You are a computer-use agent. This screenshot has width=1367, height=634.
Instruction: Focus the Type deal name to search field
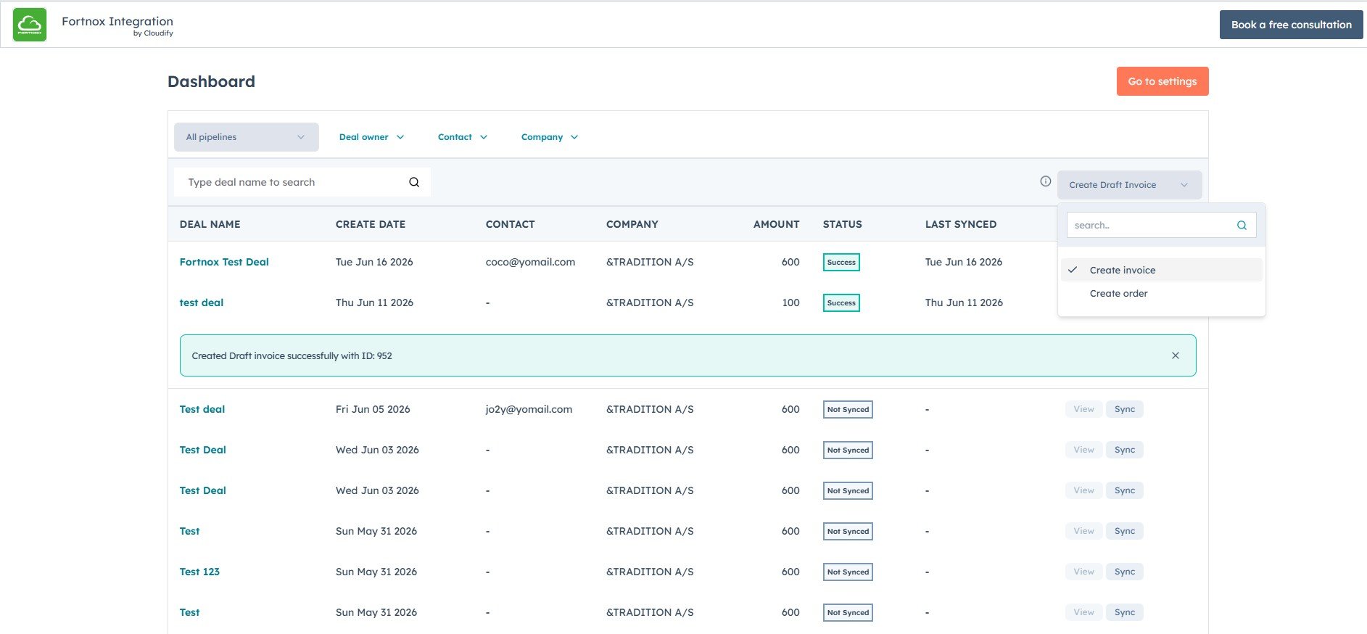coord(294,182)
